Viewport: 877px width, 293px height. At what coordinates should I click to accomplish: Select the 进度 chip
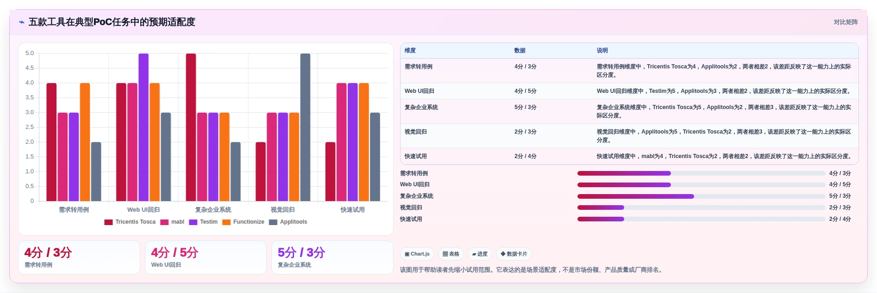(x=480, y=254)
